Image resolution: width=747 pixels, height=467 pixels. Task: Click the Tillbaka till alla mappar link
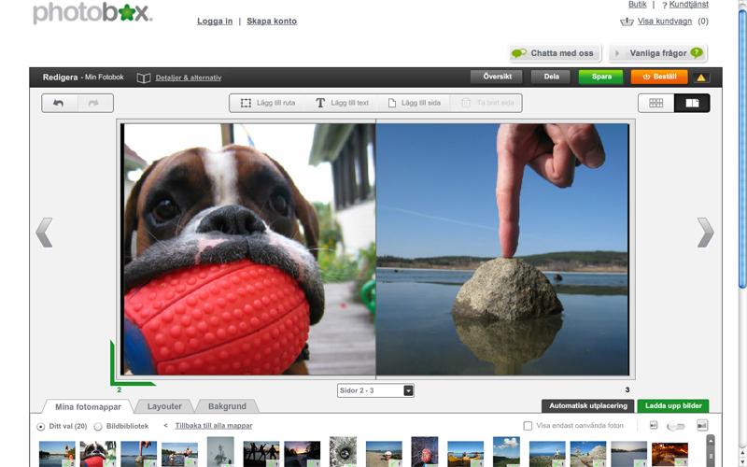click(x=213, y=426)
